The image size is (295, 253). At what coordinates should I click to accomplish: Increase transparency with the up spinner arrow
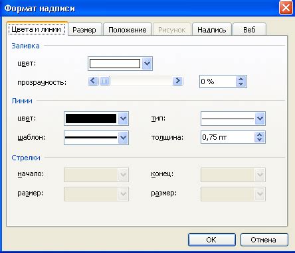[x=241, y=79]
